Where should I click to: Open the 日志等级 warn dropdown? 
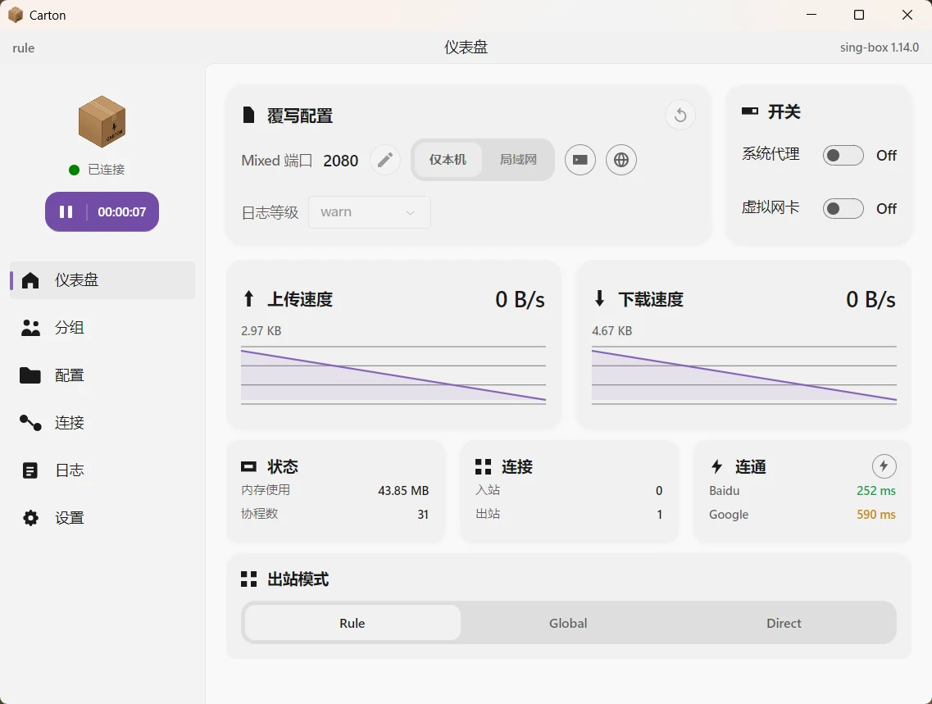[x=369, y=212]
